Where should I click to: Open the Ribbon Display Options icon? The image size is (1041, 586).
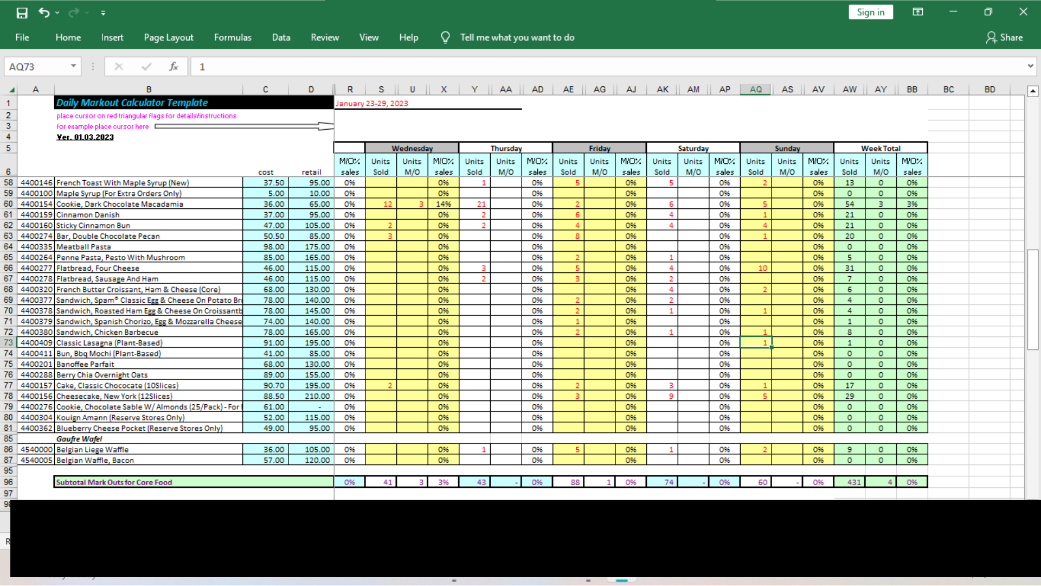tap(917, 12)
